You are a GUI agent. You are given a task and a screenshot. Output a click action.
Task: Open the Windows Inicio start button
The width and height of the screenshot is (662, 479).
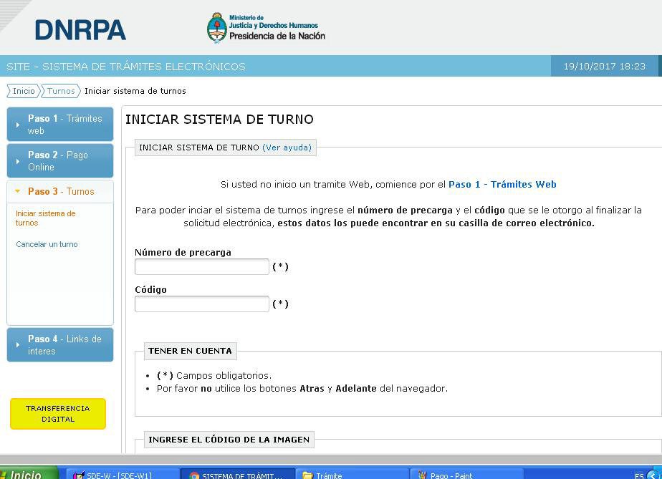26,474
